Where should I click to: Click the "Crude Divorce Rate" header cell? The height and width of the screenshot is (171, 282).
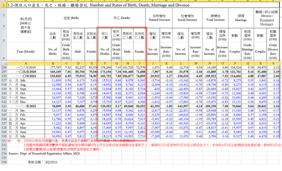[273, 52]
